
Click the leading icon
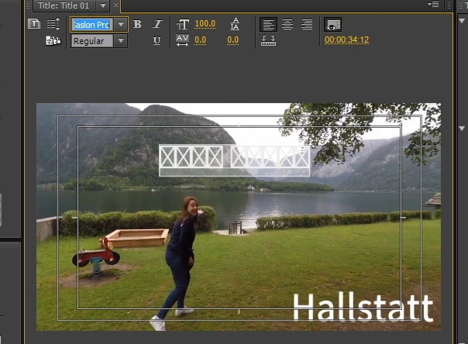point(236,24)
